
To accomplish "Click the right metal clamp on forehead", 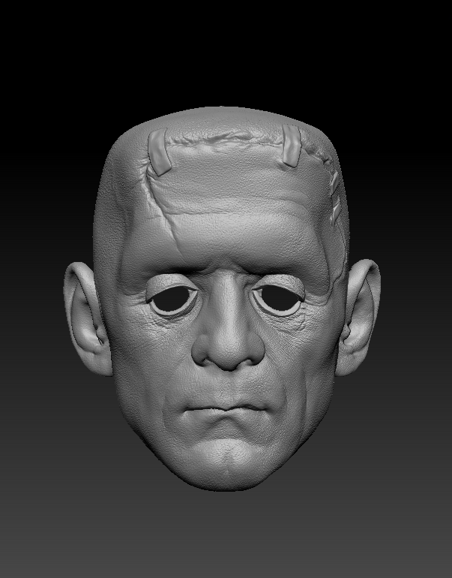I will coord(292,146).
